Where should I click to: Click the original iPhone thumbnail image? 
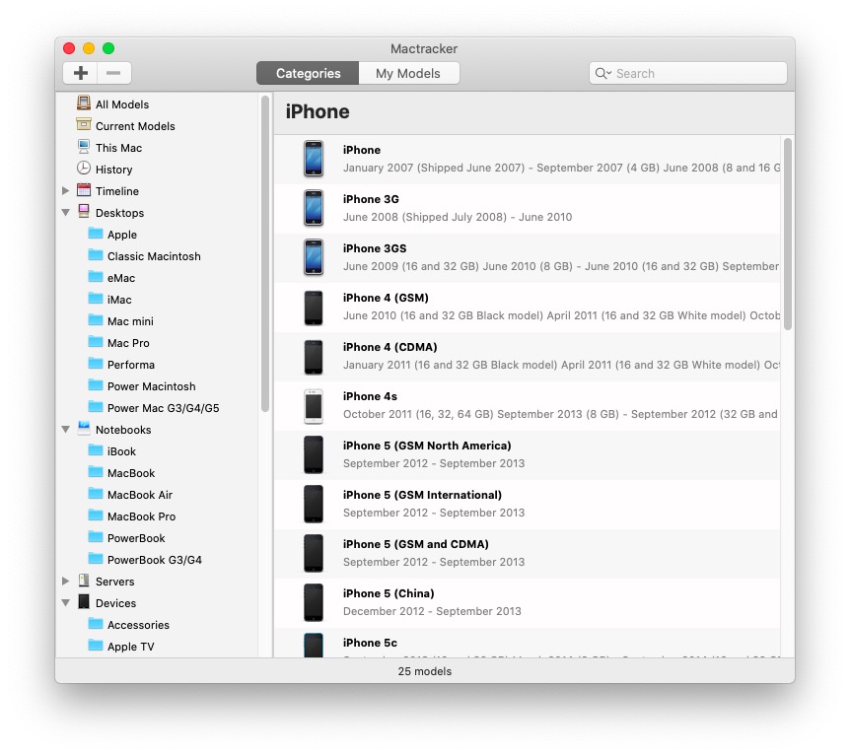point(314,159)
